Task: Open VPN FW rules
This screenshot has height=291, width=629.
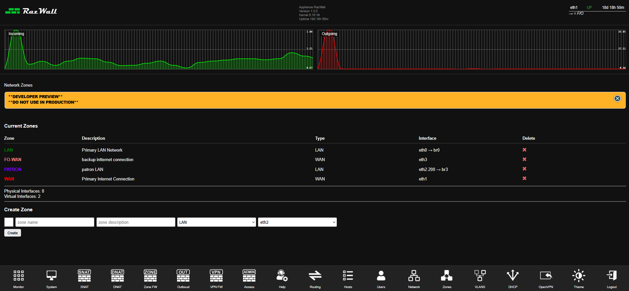Action: (x=216, y=276)
